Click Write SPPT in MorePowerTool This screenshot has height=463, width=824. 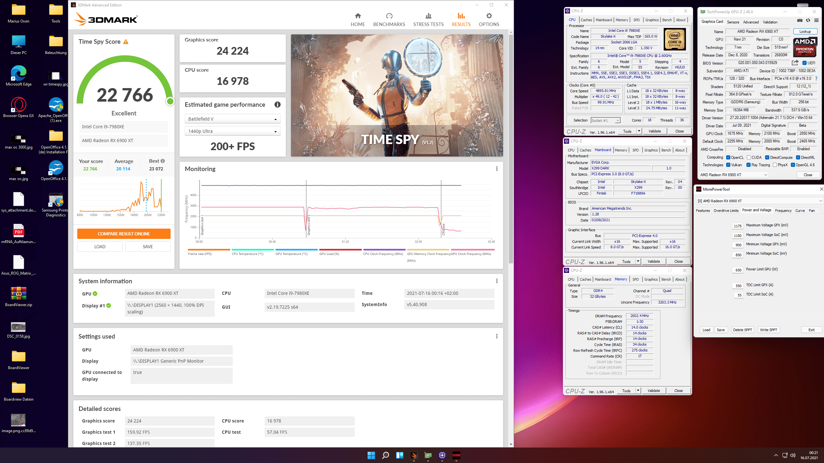[x=768, y=330]
